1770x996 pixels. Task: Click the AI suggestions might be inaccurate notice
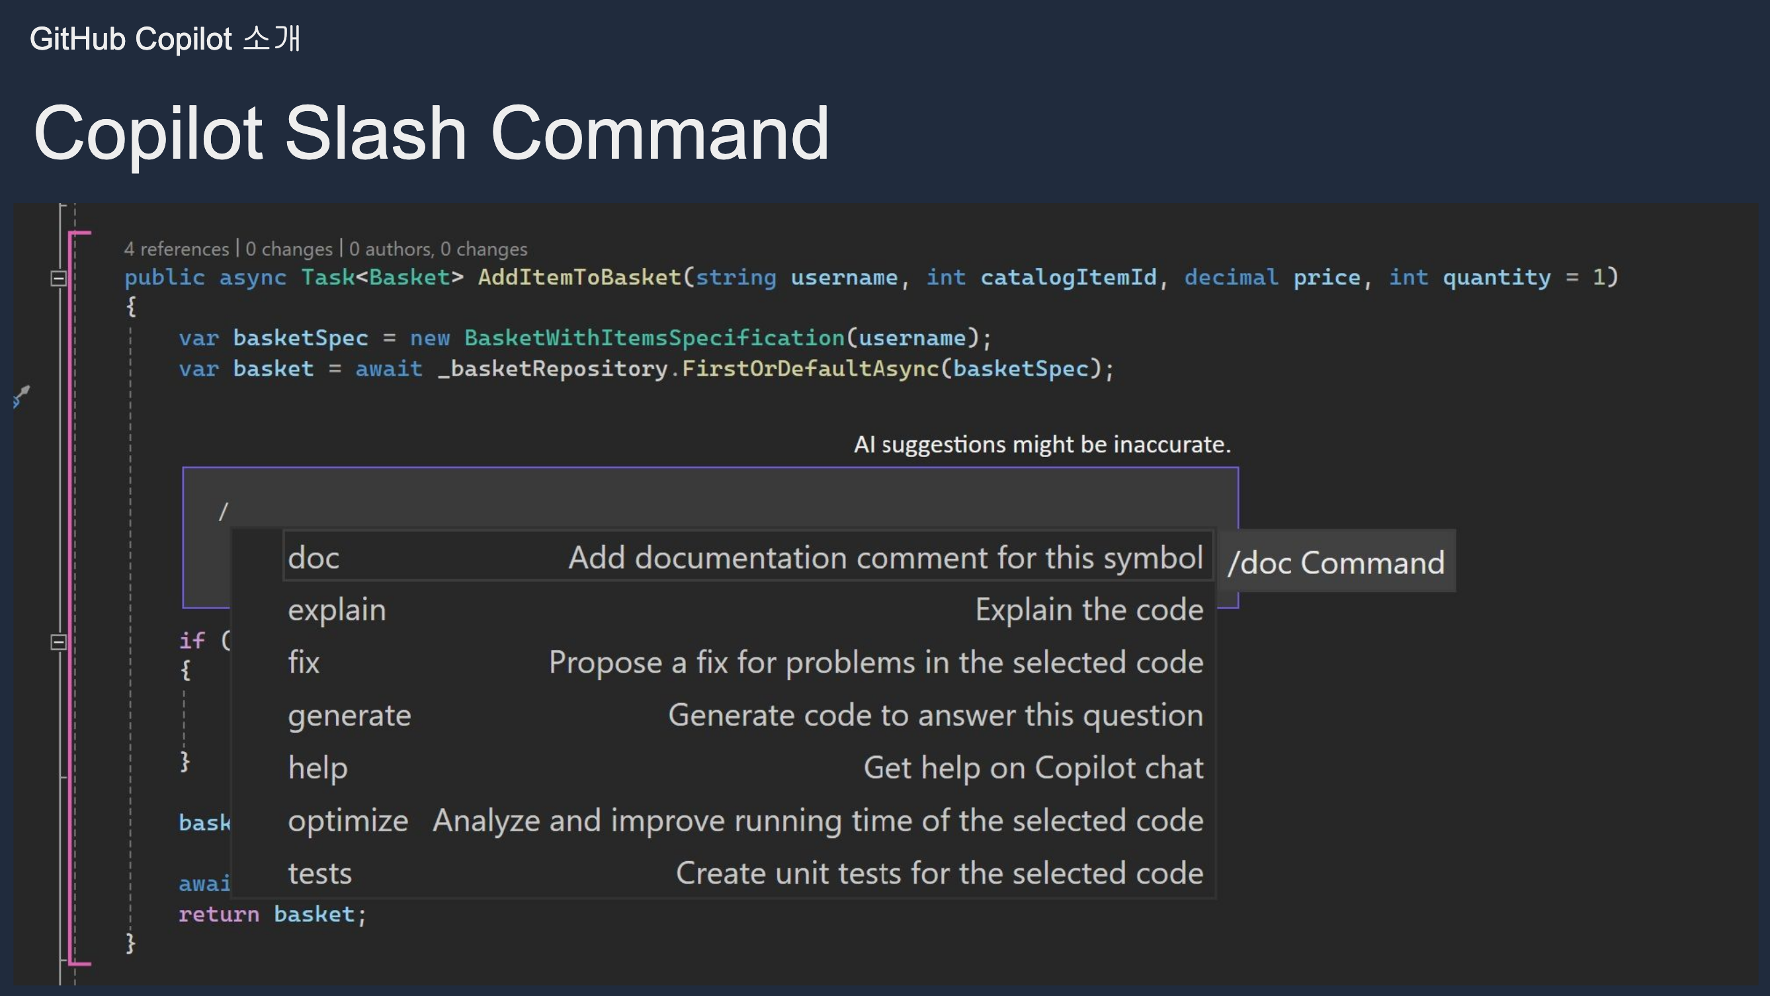pos(1042,445)
